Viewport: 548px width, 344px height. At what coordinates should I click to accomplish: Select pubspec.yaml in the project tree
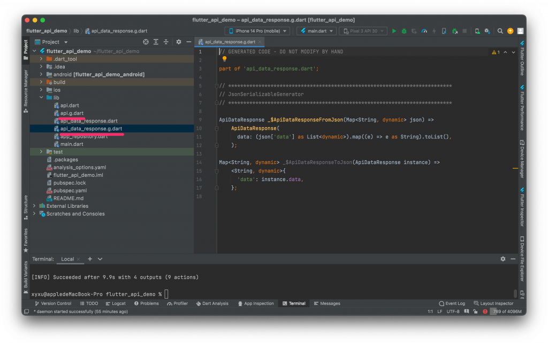[70, 190]
